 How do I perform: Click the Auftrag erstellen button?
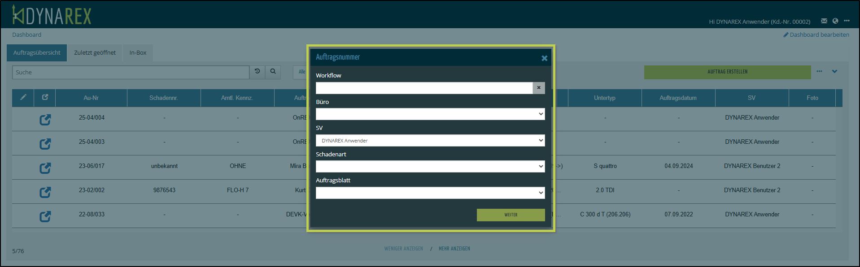tap(727, 72)
